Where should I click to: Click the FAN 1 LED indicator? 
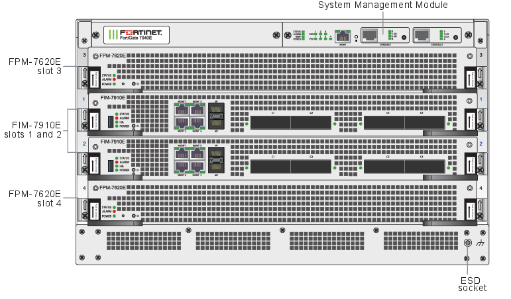(315, 34)
